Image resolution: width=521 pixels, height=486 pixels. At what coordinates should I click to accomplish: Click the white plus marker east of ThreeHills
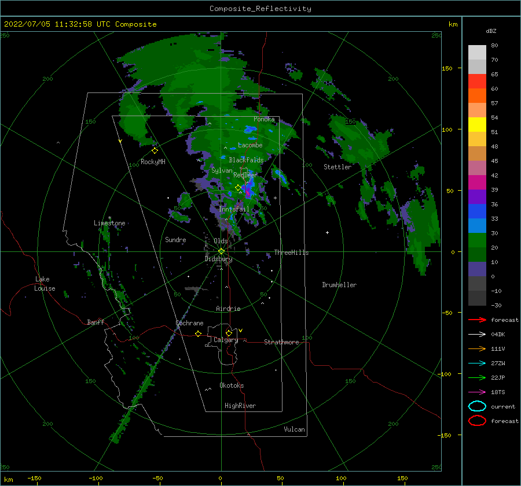[x=327, y=232]
